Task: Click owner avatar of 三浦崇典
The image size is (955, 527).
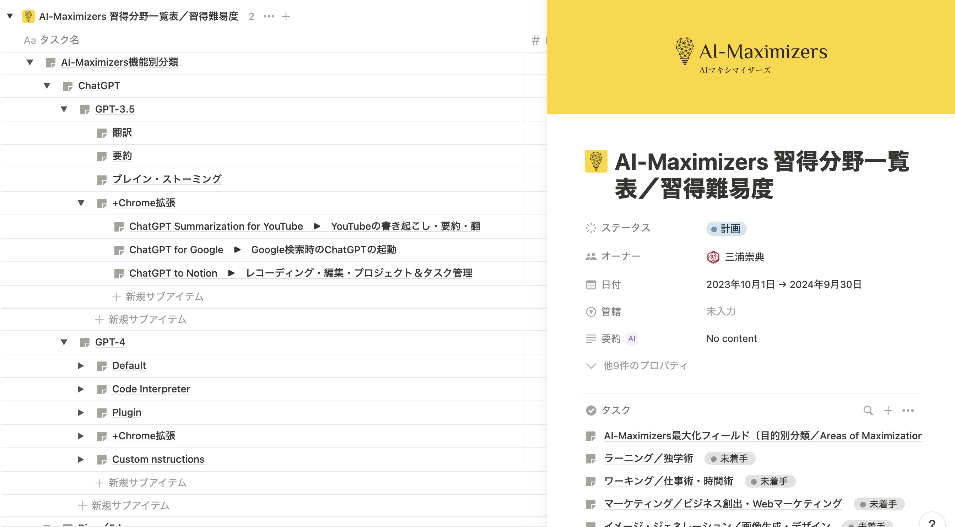Action: point(713,257)
